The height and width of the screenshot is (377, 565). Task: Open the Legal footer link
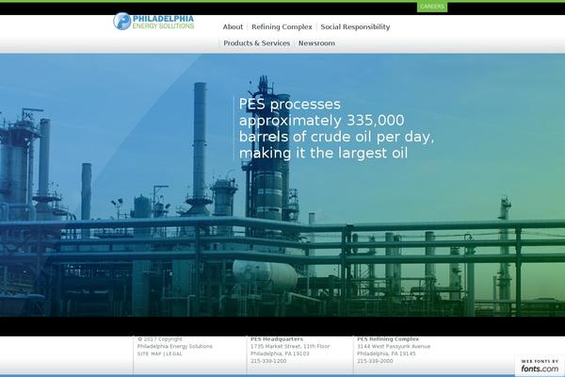(174, 354)
